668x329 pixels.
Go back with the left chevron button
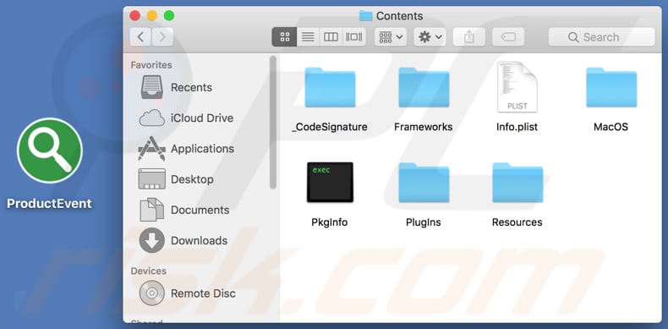(x=141, y=37)
